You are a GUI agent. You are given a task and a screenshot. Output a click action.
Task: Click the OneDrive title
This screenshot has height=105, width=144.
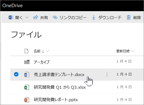(12, 6)
